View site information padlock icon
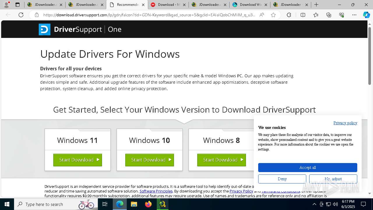 [x=37, y=15]
